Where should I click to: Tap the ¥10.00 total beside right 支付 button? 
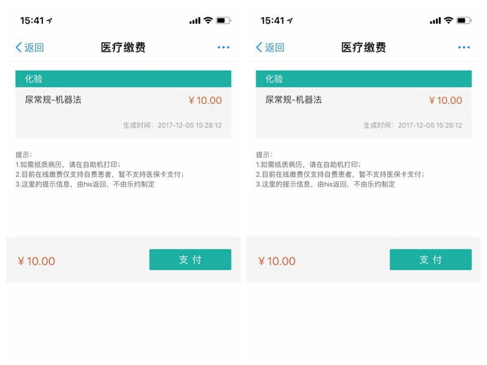click(277, 261)
